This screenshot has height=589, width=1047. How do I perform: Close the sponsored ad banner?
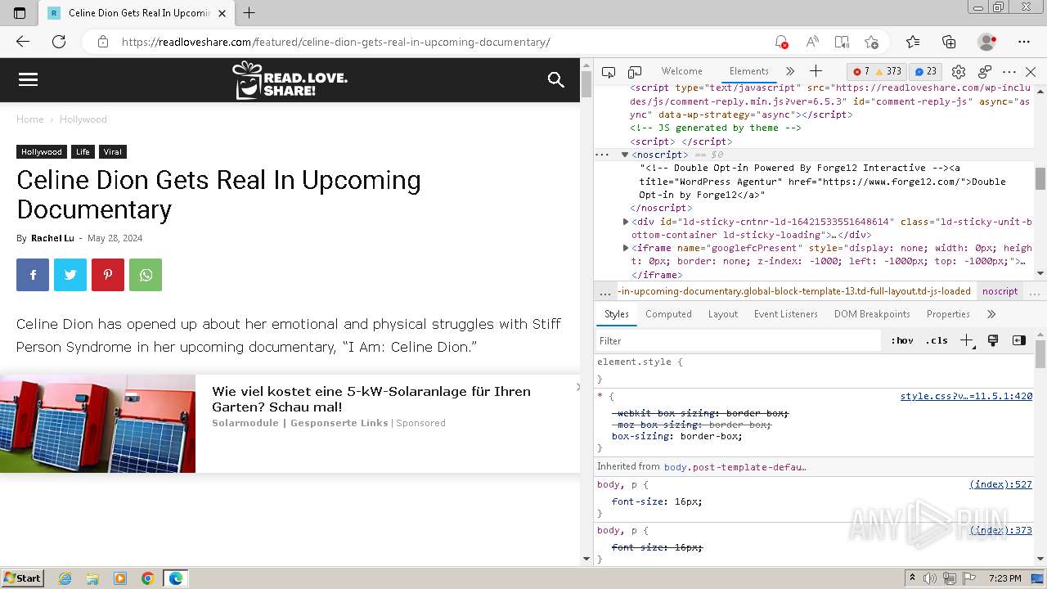(x=577, y=387)
